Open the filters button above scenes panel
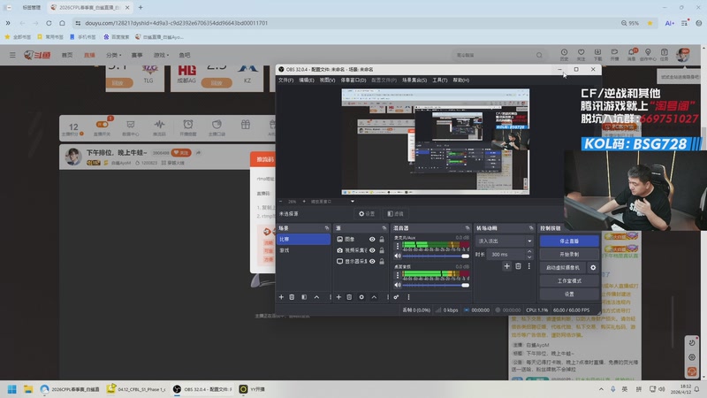 (x=395, y=213)
